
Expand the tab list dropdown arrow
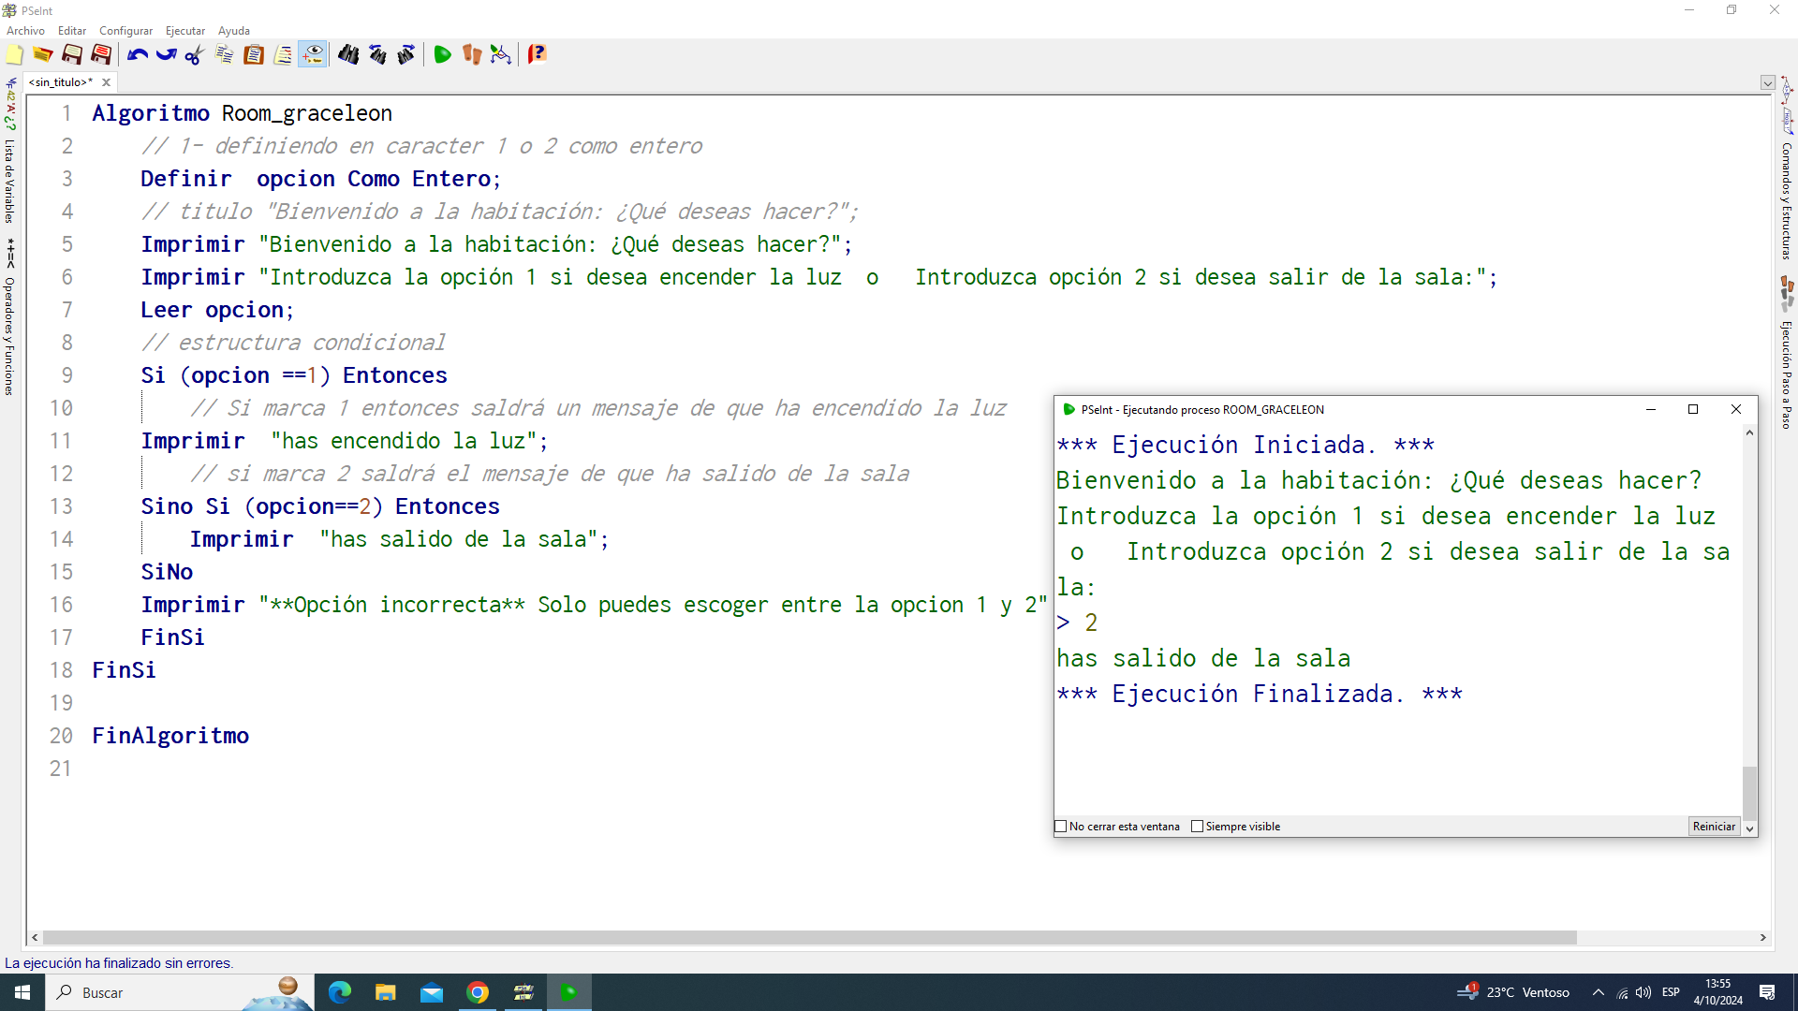pyautogui.click(x=1767, y=82)
